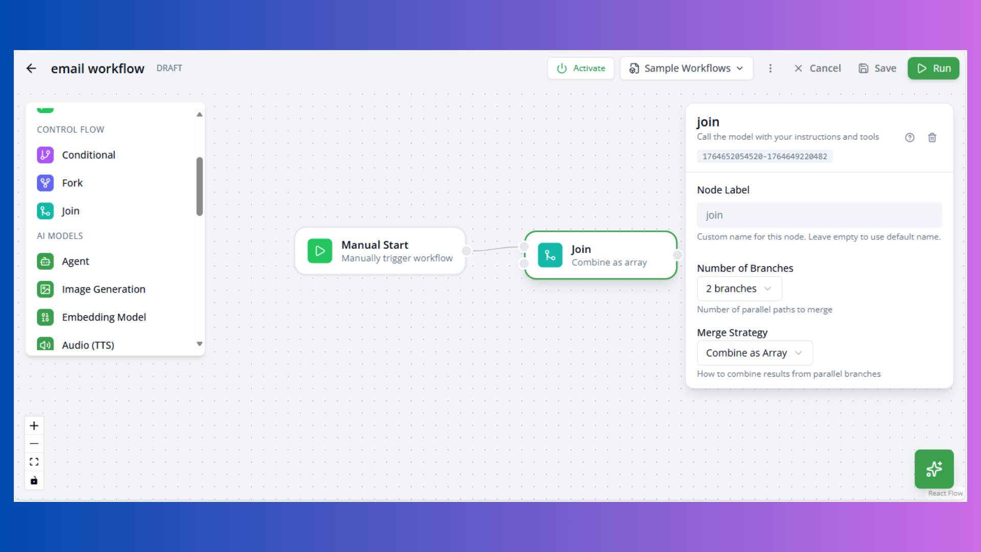Delete the join node via trash icon
Image resolution: width=981 pixels, height=552 pixels.
(932, 137)
